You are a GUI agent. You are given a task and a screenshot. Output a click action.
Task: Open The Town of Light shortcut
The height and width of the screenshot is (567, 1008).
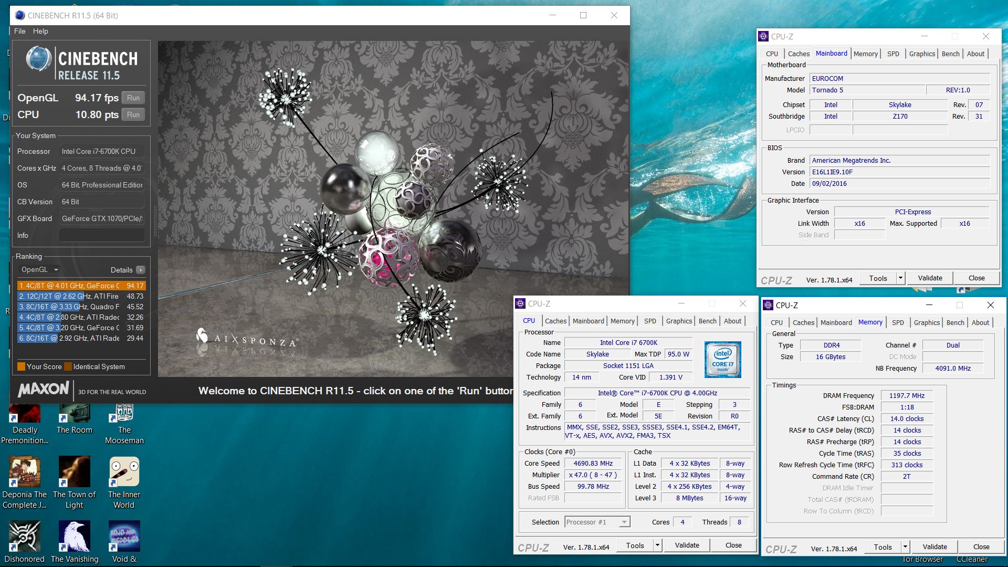(x=75, y=483)
